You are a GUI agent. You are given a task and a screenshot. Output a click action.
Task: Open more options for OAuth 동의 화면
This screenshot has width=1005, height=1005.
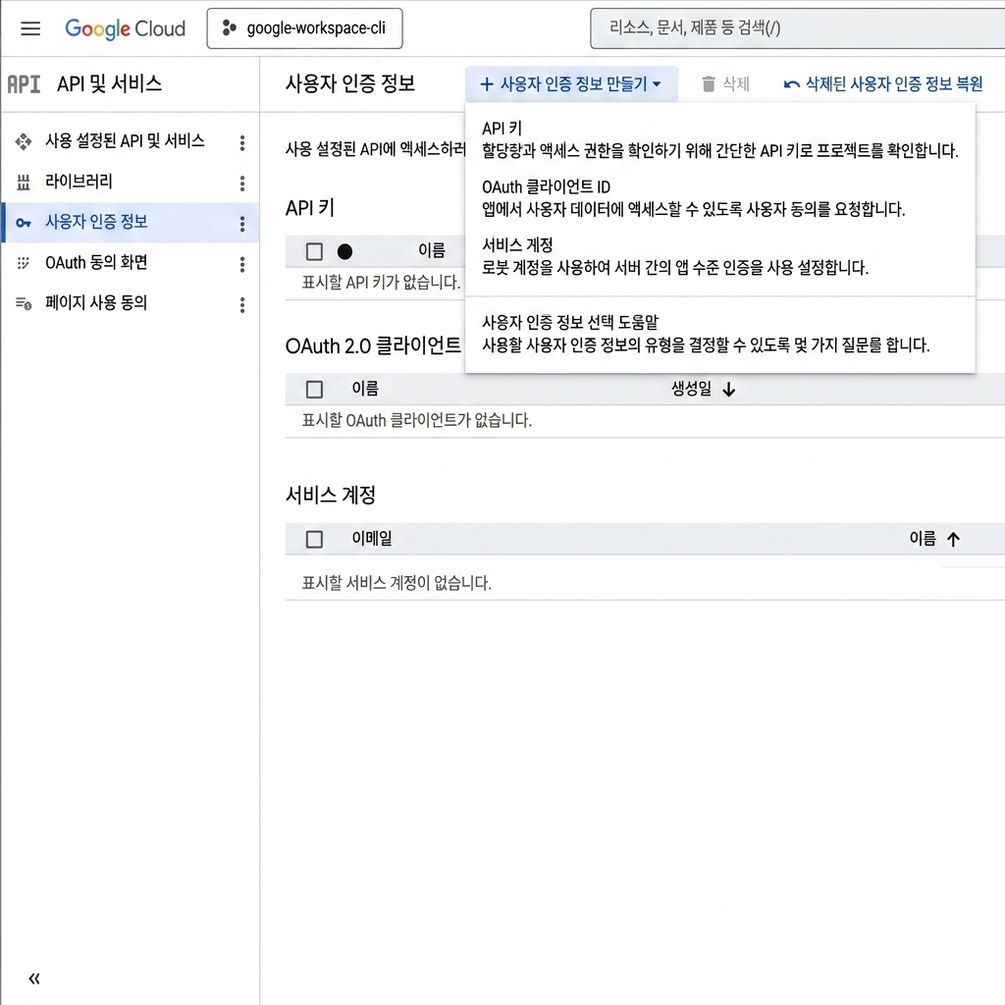pyautogui.click(x=242, y=264)
